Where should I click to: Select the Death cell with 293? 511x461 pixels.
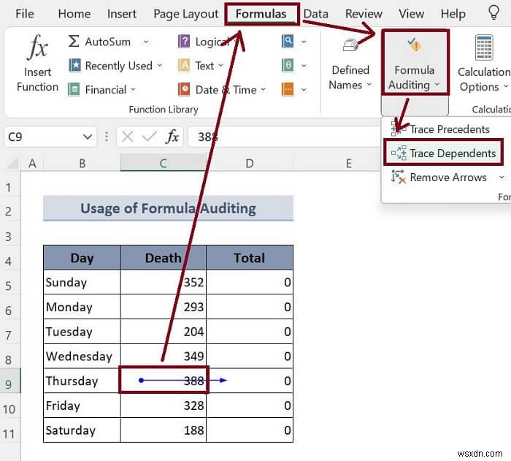click(164, 307)
